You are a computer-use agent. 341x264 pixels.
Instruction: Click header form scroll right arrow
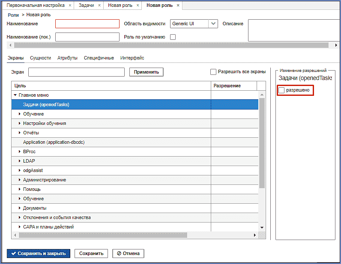(336, 45)
